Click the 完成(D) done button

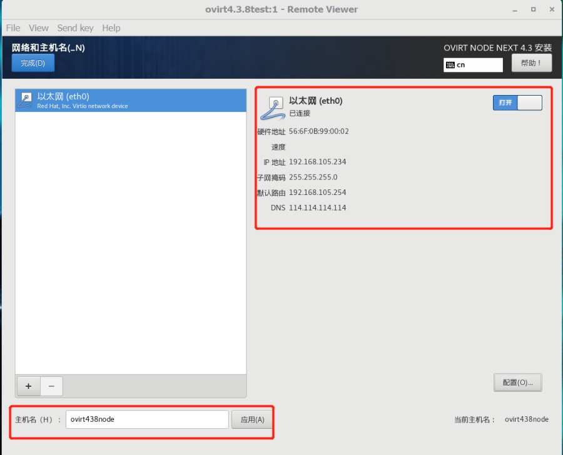pyautogui.click(x=33, y=63)
